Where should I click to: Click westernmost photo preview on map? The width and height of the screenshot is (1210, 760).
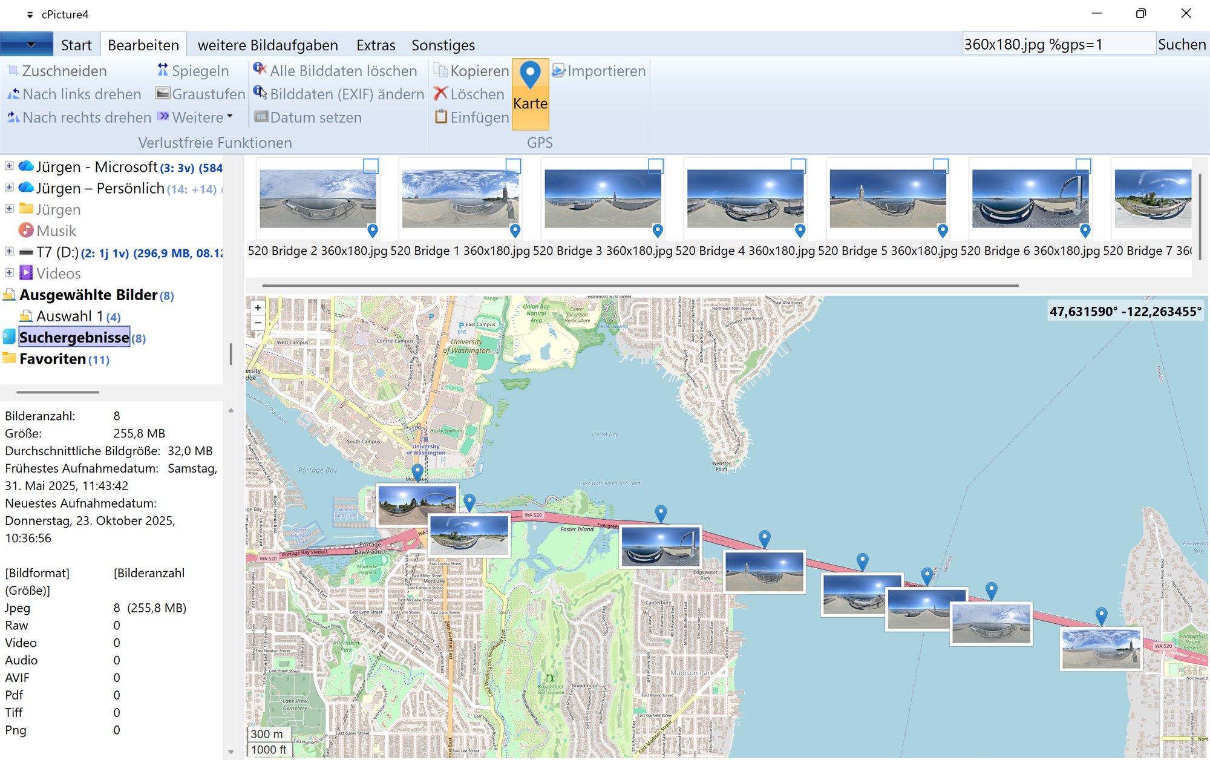417,505
